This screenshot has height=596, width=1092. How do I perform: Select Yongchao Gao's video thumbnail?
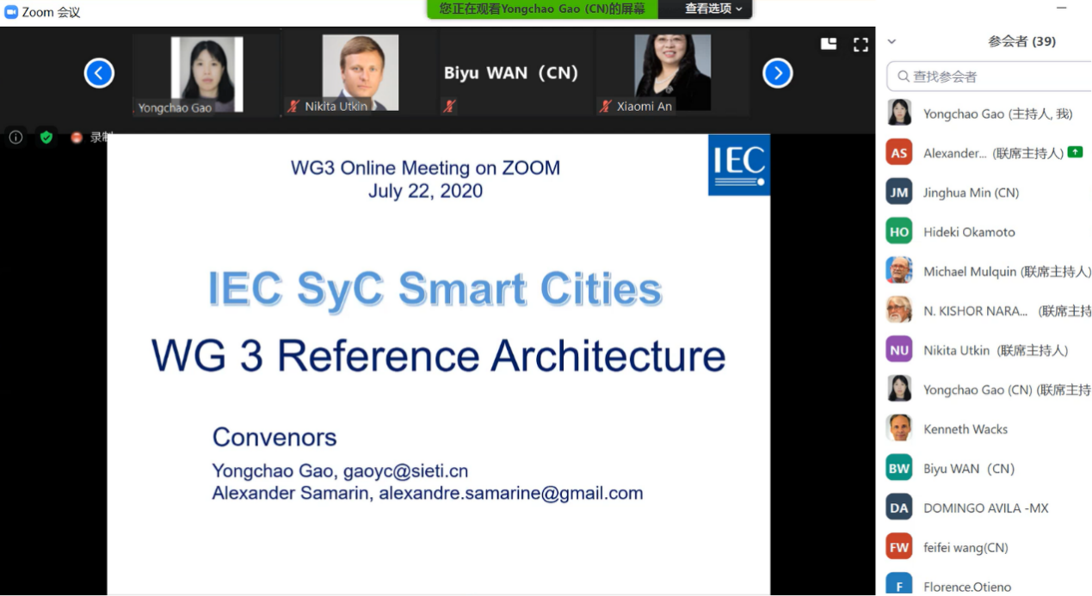click(x=207, y=74)
